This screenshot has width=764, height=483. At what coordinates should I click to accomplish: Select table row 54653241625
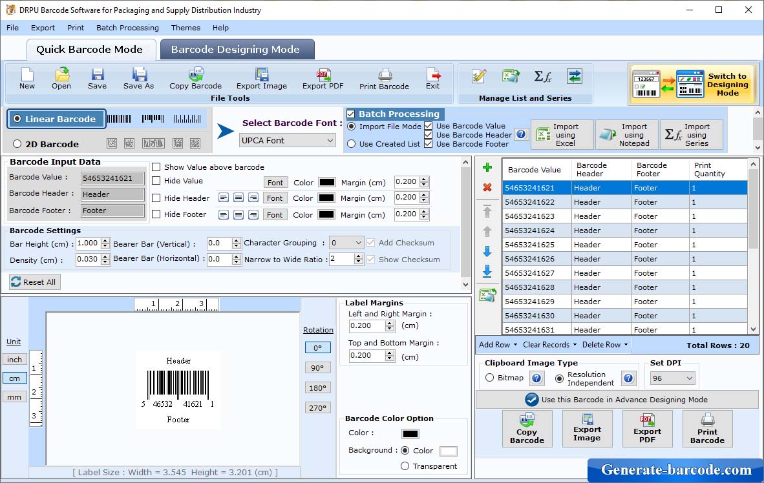624,245
